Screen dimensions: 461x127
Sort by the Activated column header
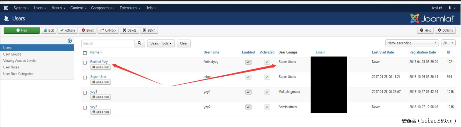[267, 52]
